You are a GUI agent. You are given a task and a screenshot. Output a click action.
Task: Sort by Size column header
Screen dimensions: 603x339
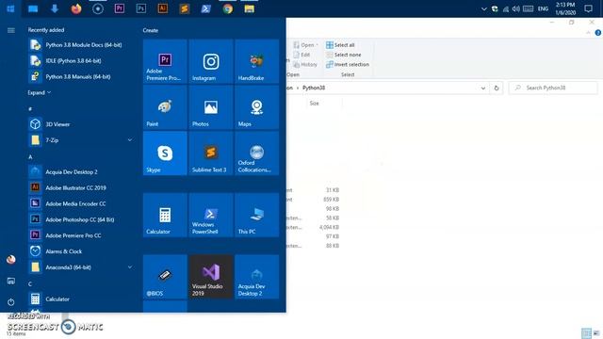point(314,104)
